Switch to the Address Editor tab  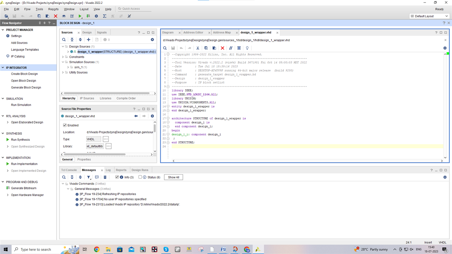pos(193,32)
